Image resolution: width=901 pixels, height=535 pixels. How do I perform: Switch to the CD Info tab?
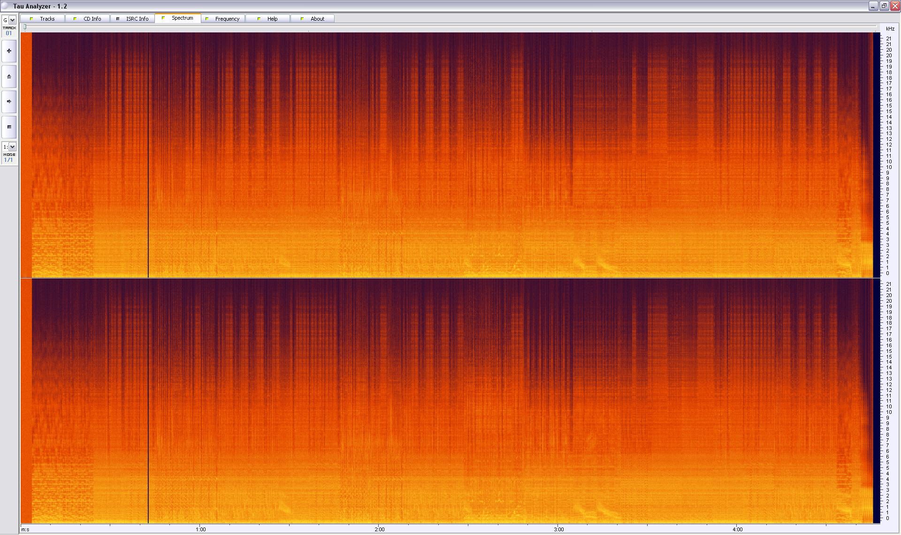point(88,19)
